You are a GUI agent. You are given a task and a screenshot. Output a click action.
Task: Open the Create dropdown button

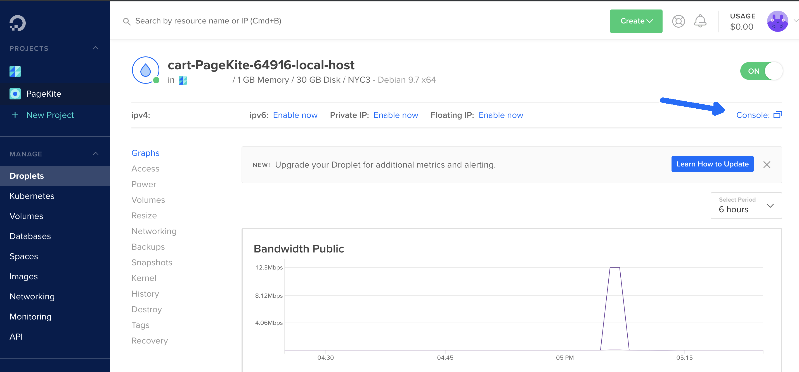pyautogui.click(x=636, y=21)
